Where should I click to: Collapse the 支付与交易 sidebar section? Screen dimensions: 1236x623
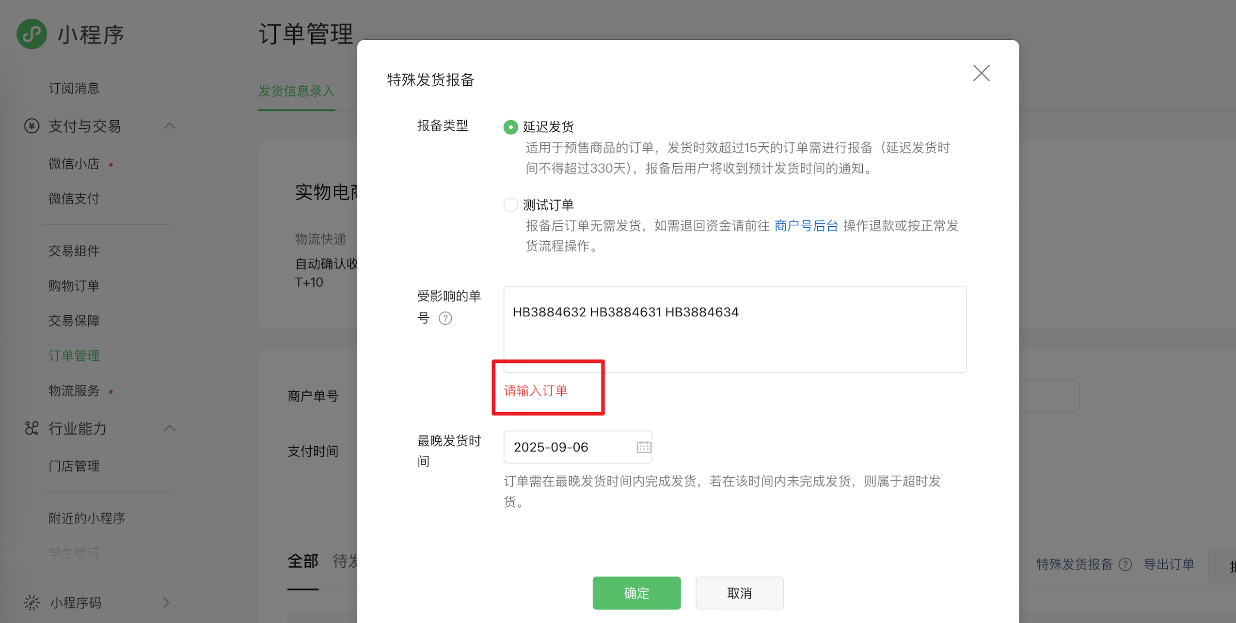(169, 126)
